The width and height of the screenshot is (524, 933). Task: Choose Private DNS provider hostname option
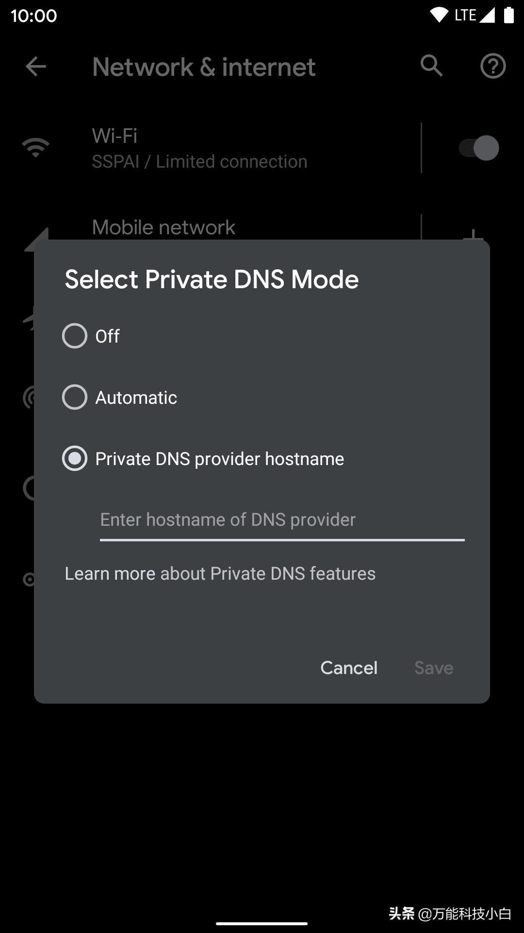click(75, 458)
